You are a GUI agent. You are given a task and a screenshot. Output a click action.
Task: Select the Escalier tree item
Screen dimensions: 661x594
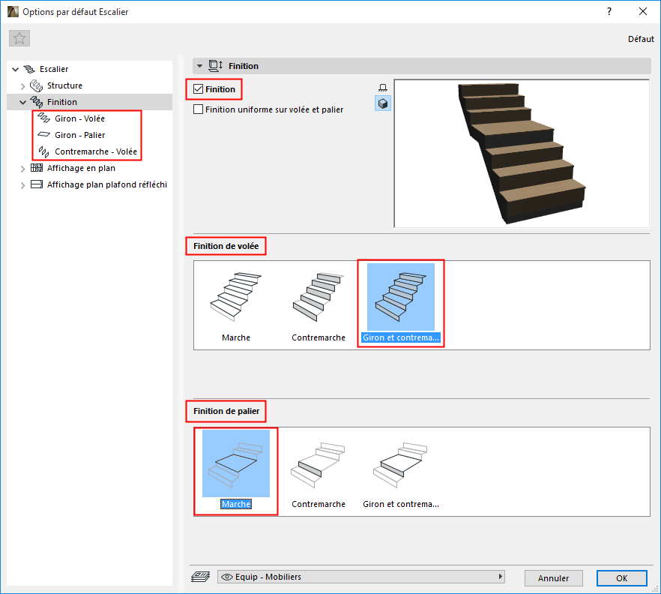(54, 69)
